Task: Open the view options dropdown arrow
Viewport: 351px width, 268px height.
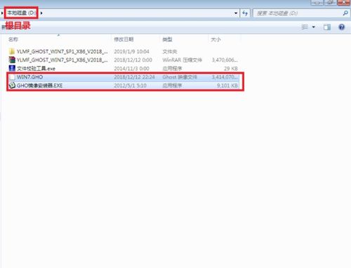Action: pyautogui.click(x=314, y=27)
